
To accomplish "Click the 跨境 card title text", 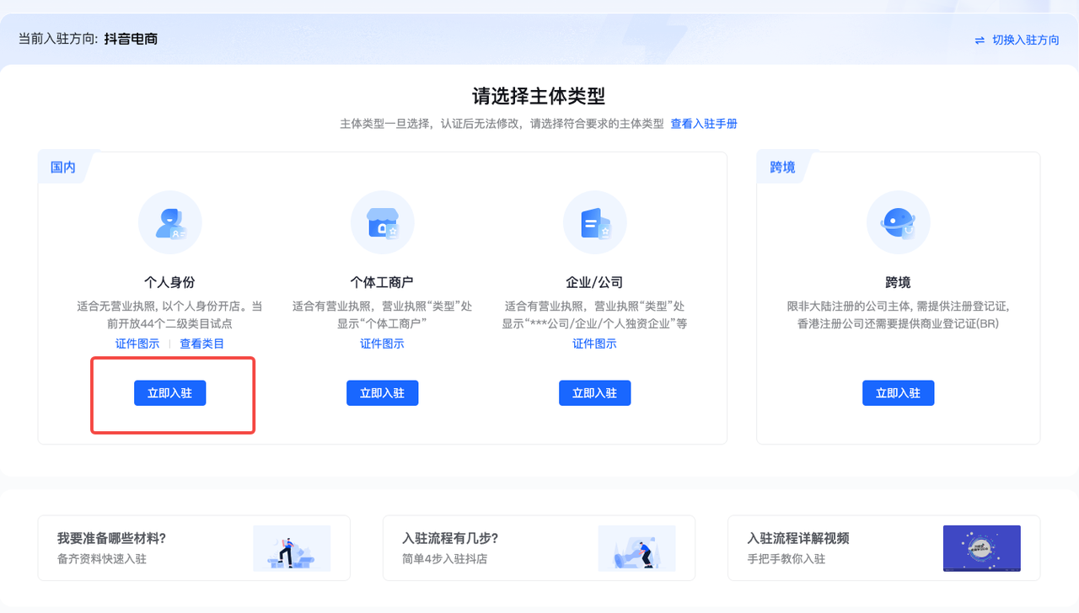I will (x=899, y=282).
